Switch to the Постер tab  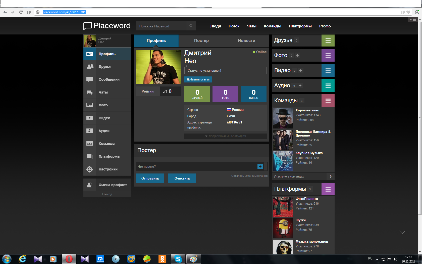201,40
